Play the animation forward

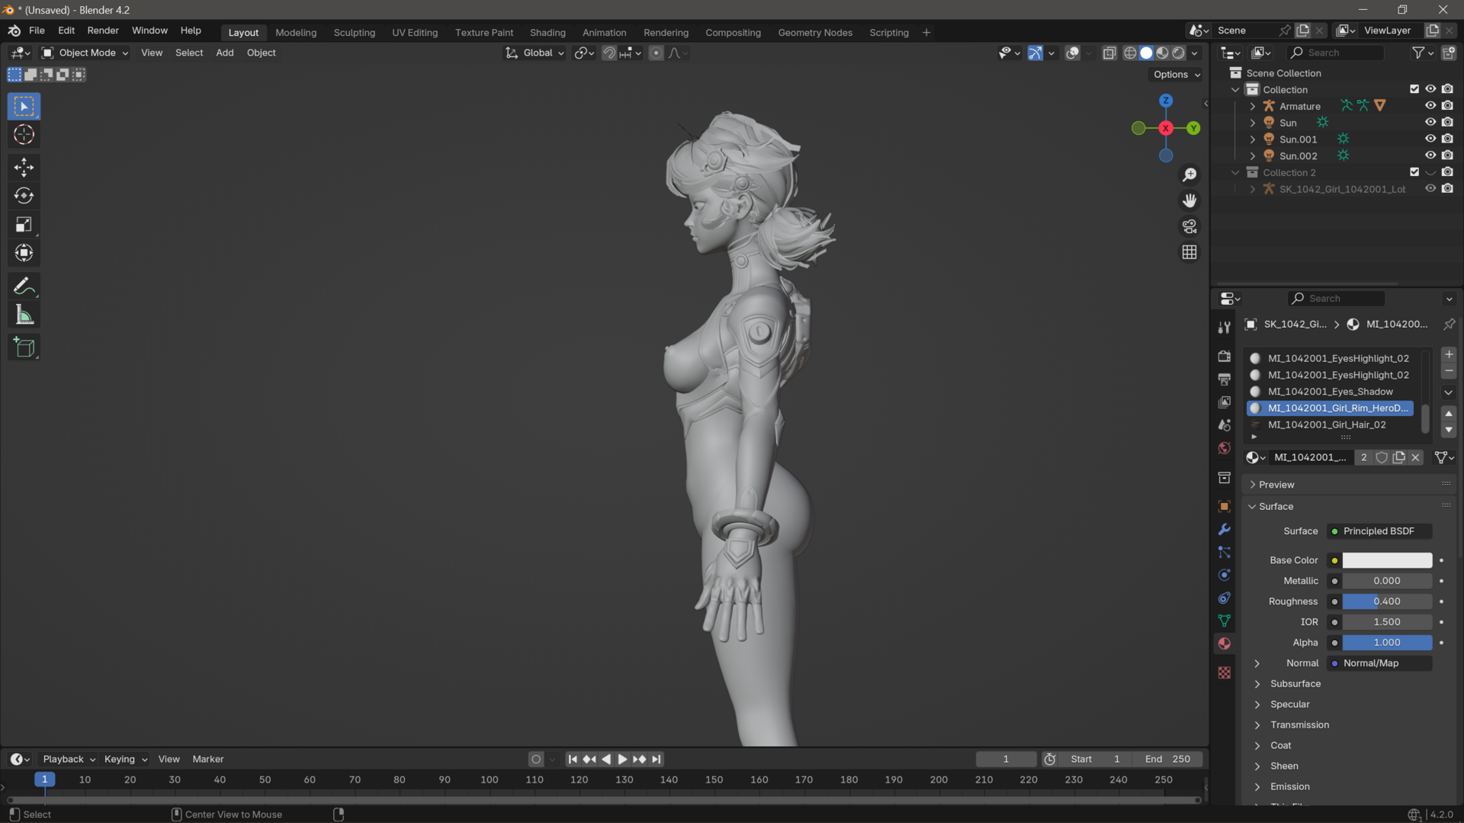coord(622,760)
